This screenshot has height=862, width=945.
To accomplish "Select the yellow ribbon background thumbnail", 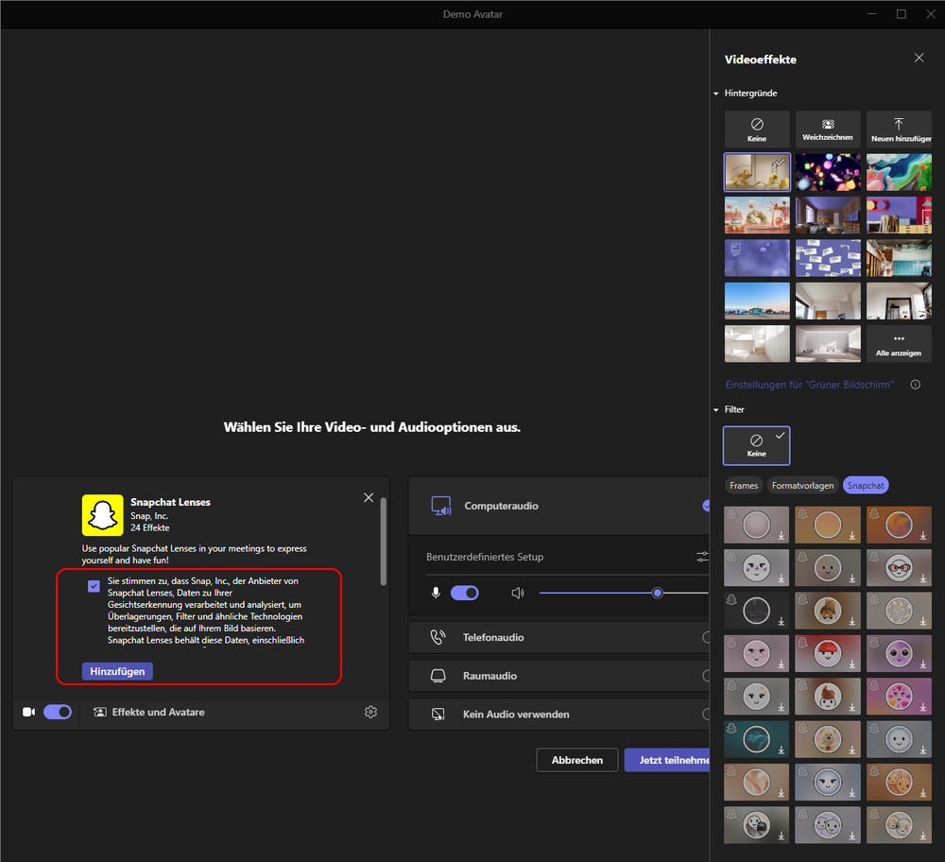I will [757, 172].
